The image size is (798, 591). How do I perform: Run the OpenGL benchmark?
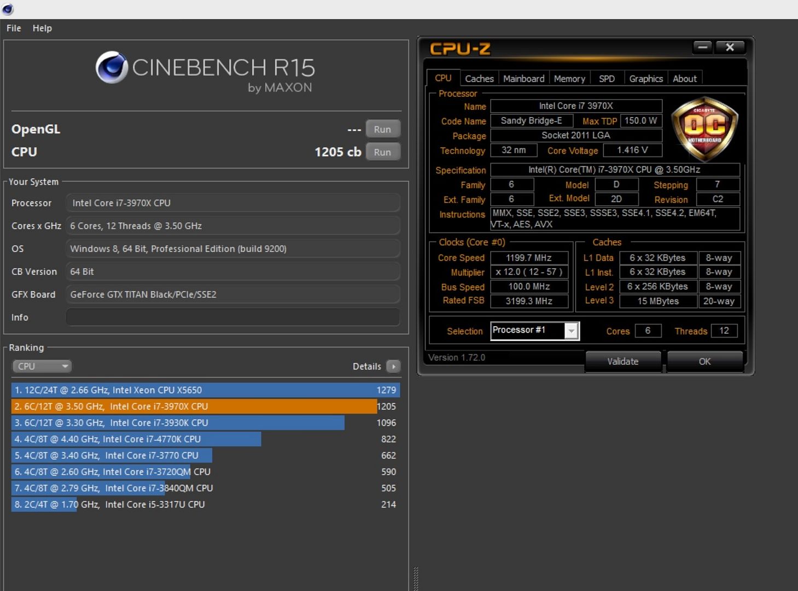[x=383, y=129]
